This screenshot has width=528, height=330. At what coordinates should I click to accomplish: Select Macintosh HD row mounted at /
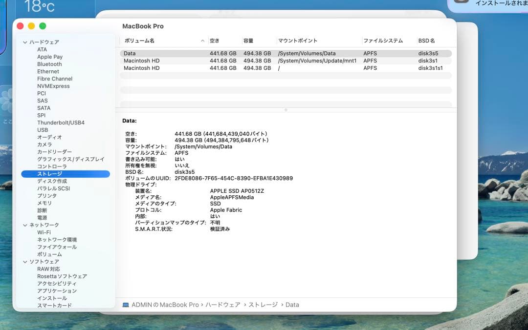(x=286, y=68)
